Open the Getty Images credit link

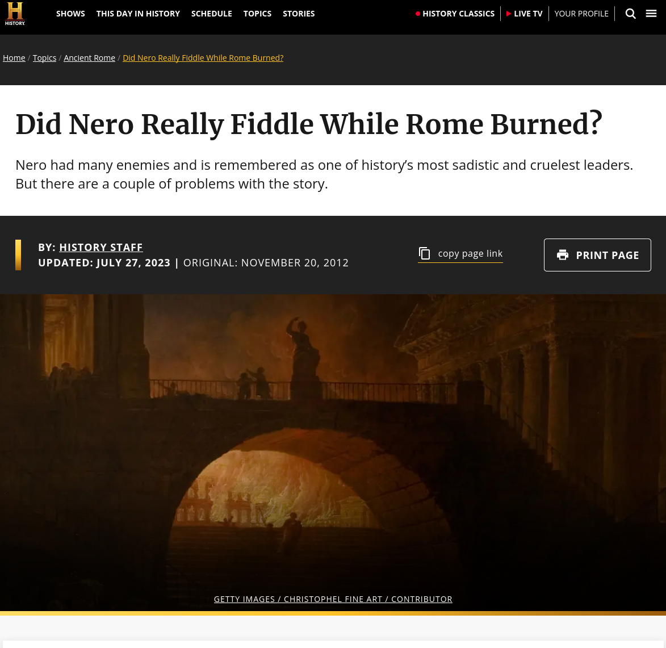pyautogui.click(x=333, y=599)
